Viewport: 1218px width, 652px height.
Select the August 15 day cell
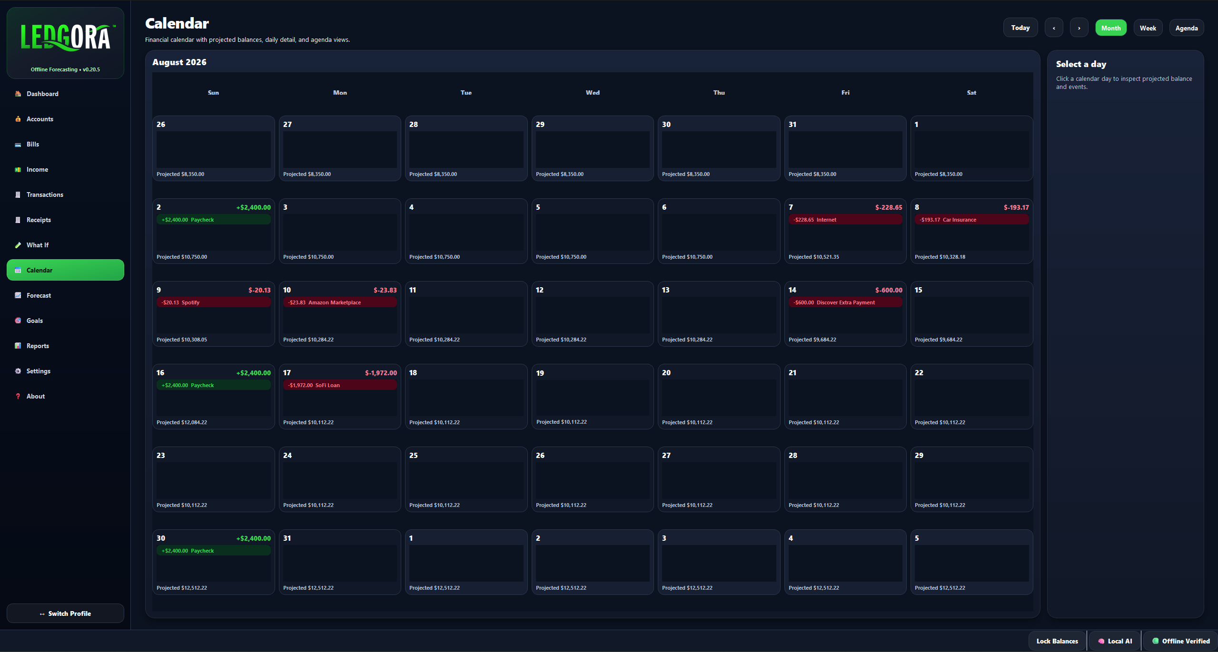click(971, 314)
